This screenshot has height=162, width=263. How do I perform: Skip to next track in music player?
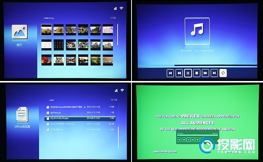(214, 73)
